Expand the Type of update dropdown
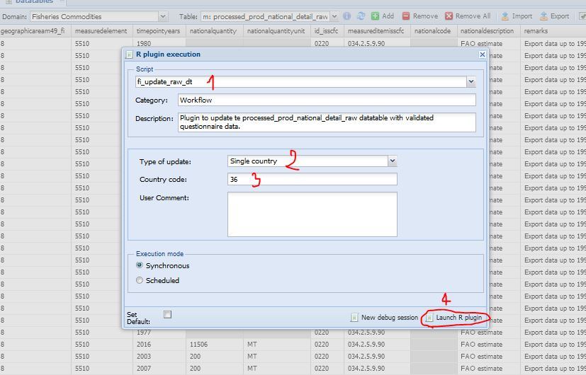This screenshot has height=375, width=586. coord(393,161)
